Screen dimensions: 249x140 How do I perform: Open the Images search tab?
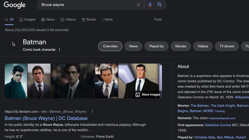[x=27, y=20]
